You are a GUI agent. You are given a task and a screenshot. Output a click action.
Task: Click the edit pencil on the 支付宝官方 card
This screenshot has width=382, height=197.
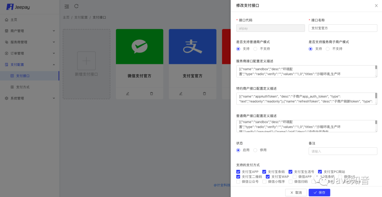pos(181,94)
